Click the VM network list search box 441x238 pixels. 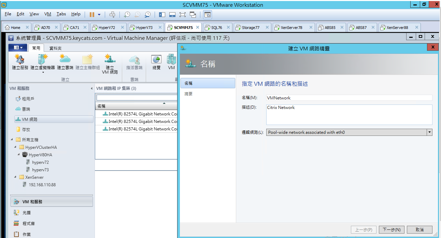coord(137,98)
